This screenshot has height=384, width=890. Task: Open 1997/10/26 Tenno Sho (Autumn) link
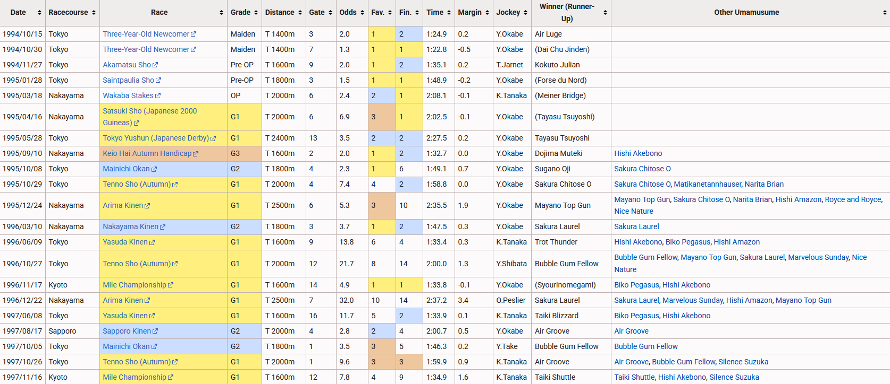(x=137, y=362)
